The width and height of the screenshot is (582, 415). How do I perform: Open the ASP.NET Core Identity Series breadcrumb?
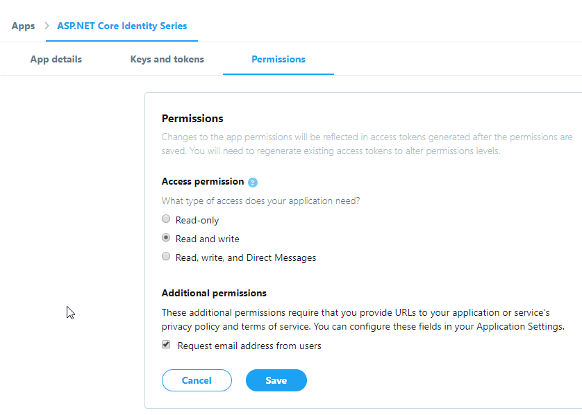click(122, 26)
